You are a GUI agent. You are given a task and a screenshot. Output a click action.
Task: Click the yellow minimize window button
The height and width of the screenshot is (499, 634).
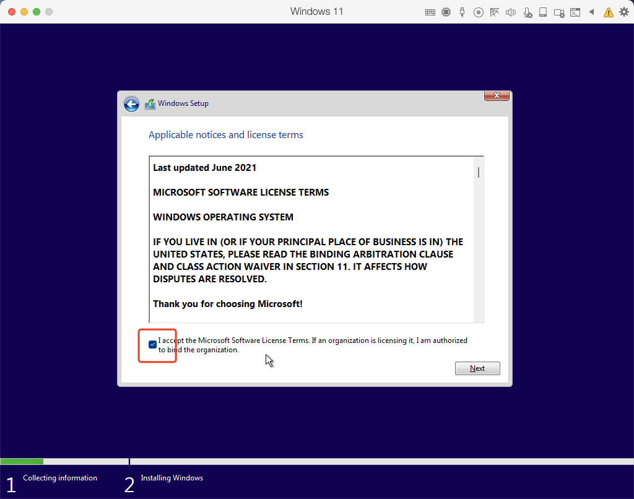pyautogui.click(x=24, y=12)
